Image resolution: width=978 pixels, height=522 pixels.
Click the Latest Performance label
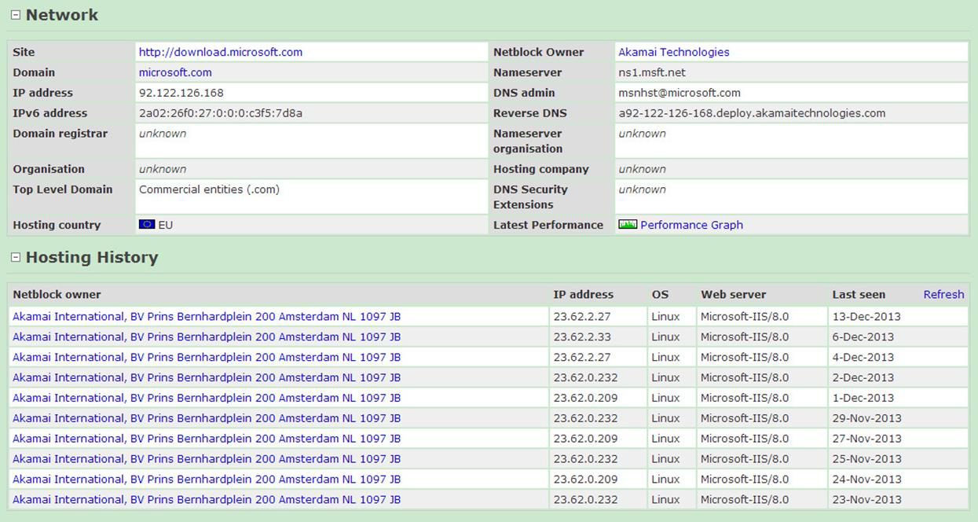548,225
